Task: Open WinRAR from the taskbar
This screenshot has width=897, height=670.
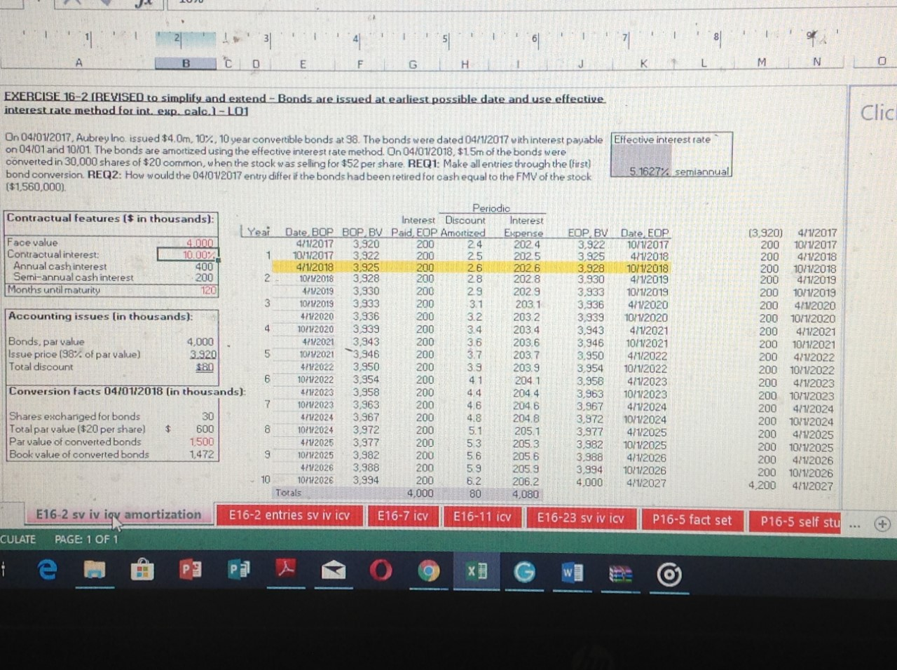Action: pyautogui.click(x=619, y=572)
